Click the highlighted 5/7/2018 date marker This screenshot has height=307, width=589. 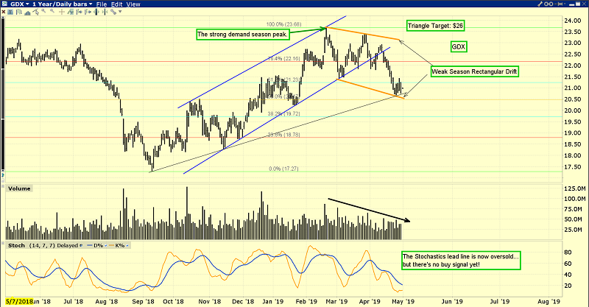pyautogui.click(x=17, y=301)
